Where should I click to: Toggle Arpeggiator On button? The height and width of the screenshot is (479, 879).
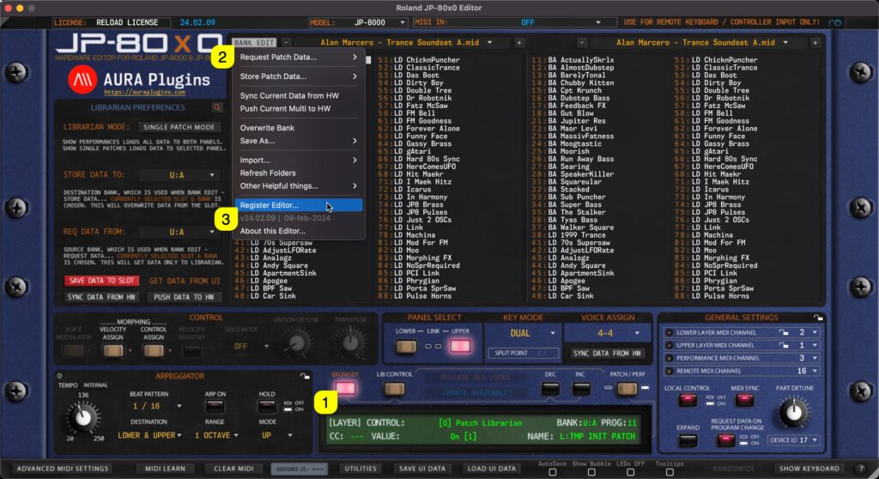(x=215, y=405)
